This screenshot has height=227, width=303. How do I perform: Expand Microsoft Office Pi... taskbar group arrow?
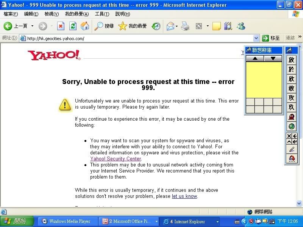pos(156,222)
